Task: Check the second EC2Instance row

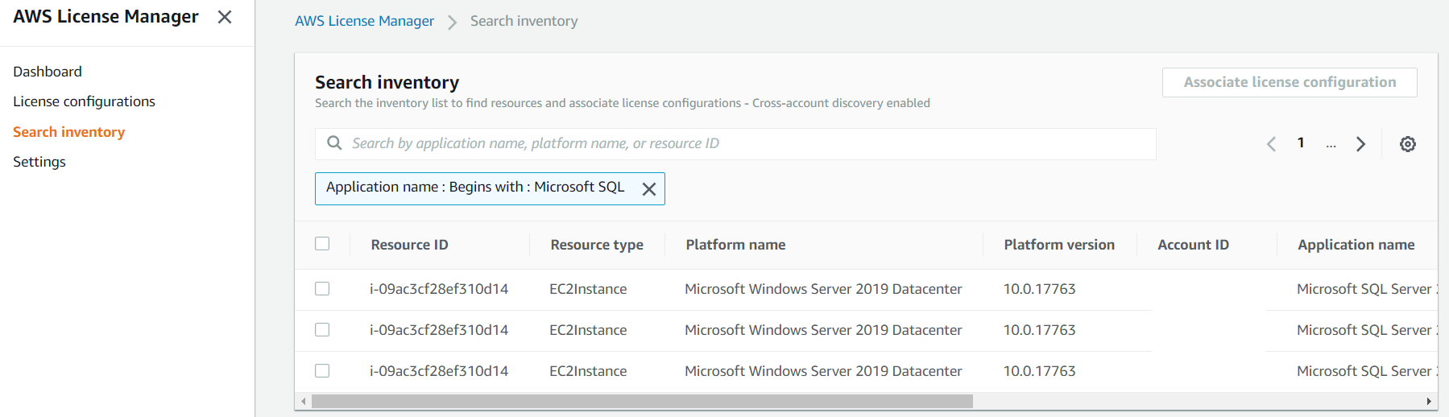Action: coord(322,330)
